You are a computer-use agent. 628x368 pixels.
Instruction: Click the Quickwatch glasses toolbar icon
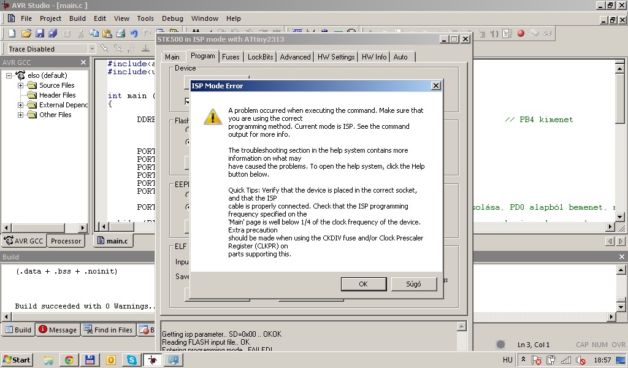pos(547,33)
